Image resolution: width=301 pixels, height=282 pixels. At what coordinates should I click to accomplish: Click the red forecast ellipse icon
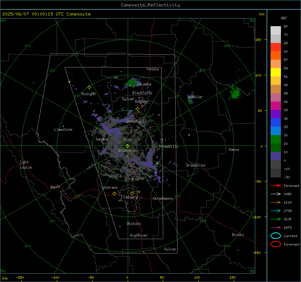[276, 244]
